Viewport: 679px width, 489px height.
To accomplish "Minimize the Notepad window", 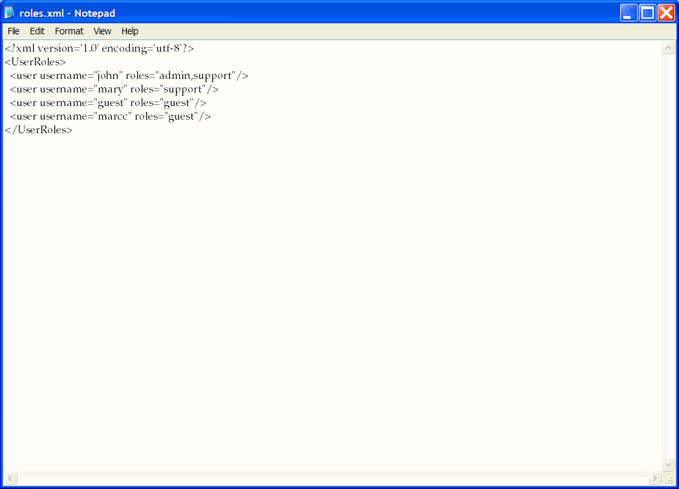I will (x=629, y=13).
